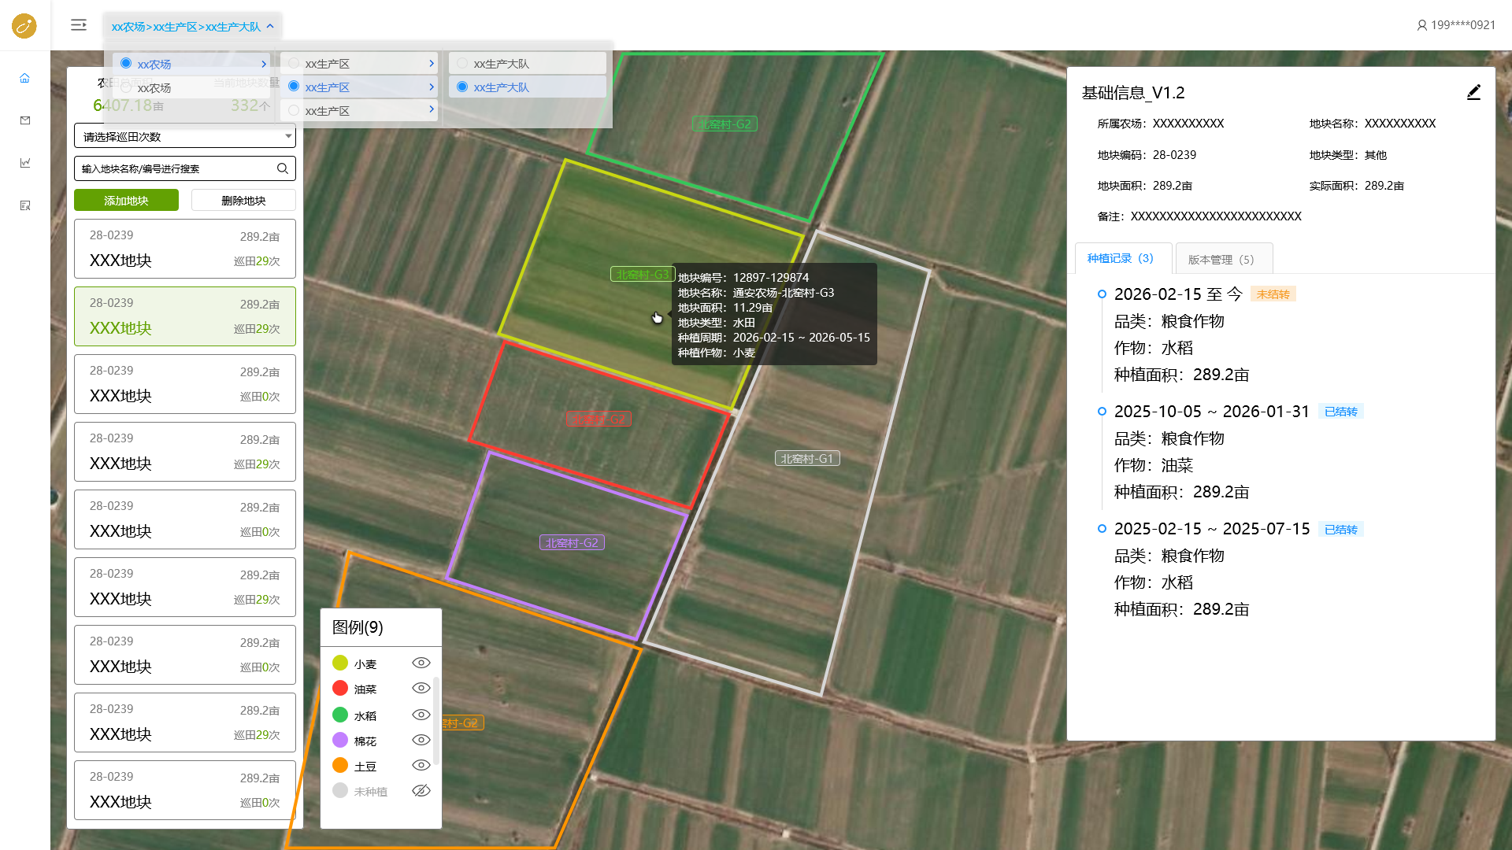Click 已结转 tag beside 2025-02-15 record
This screenshot has height=850, width=1512.
[x=1341, y=530]
